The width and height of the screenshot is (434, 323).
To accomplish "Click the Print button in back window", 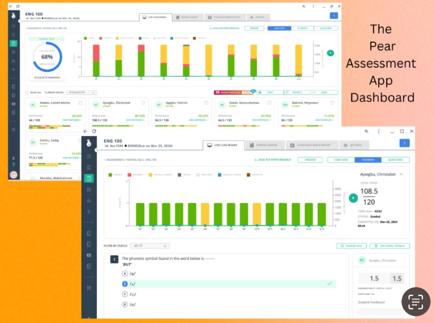I will [x=270, y=93].
